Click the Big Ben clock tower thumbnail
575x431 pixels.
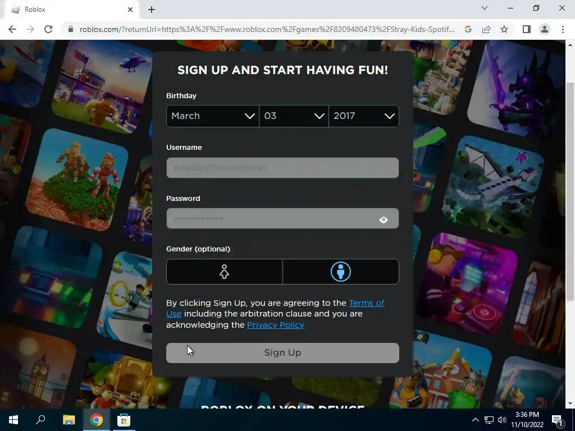point(38,367)
